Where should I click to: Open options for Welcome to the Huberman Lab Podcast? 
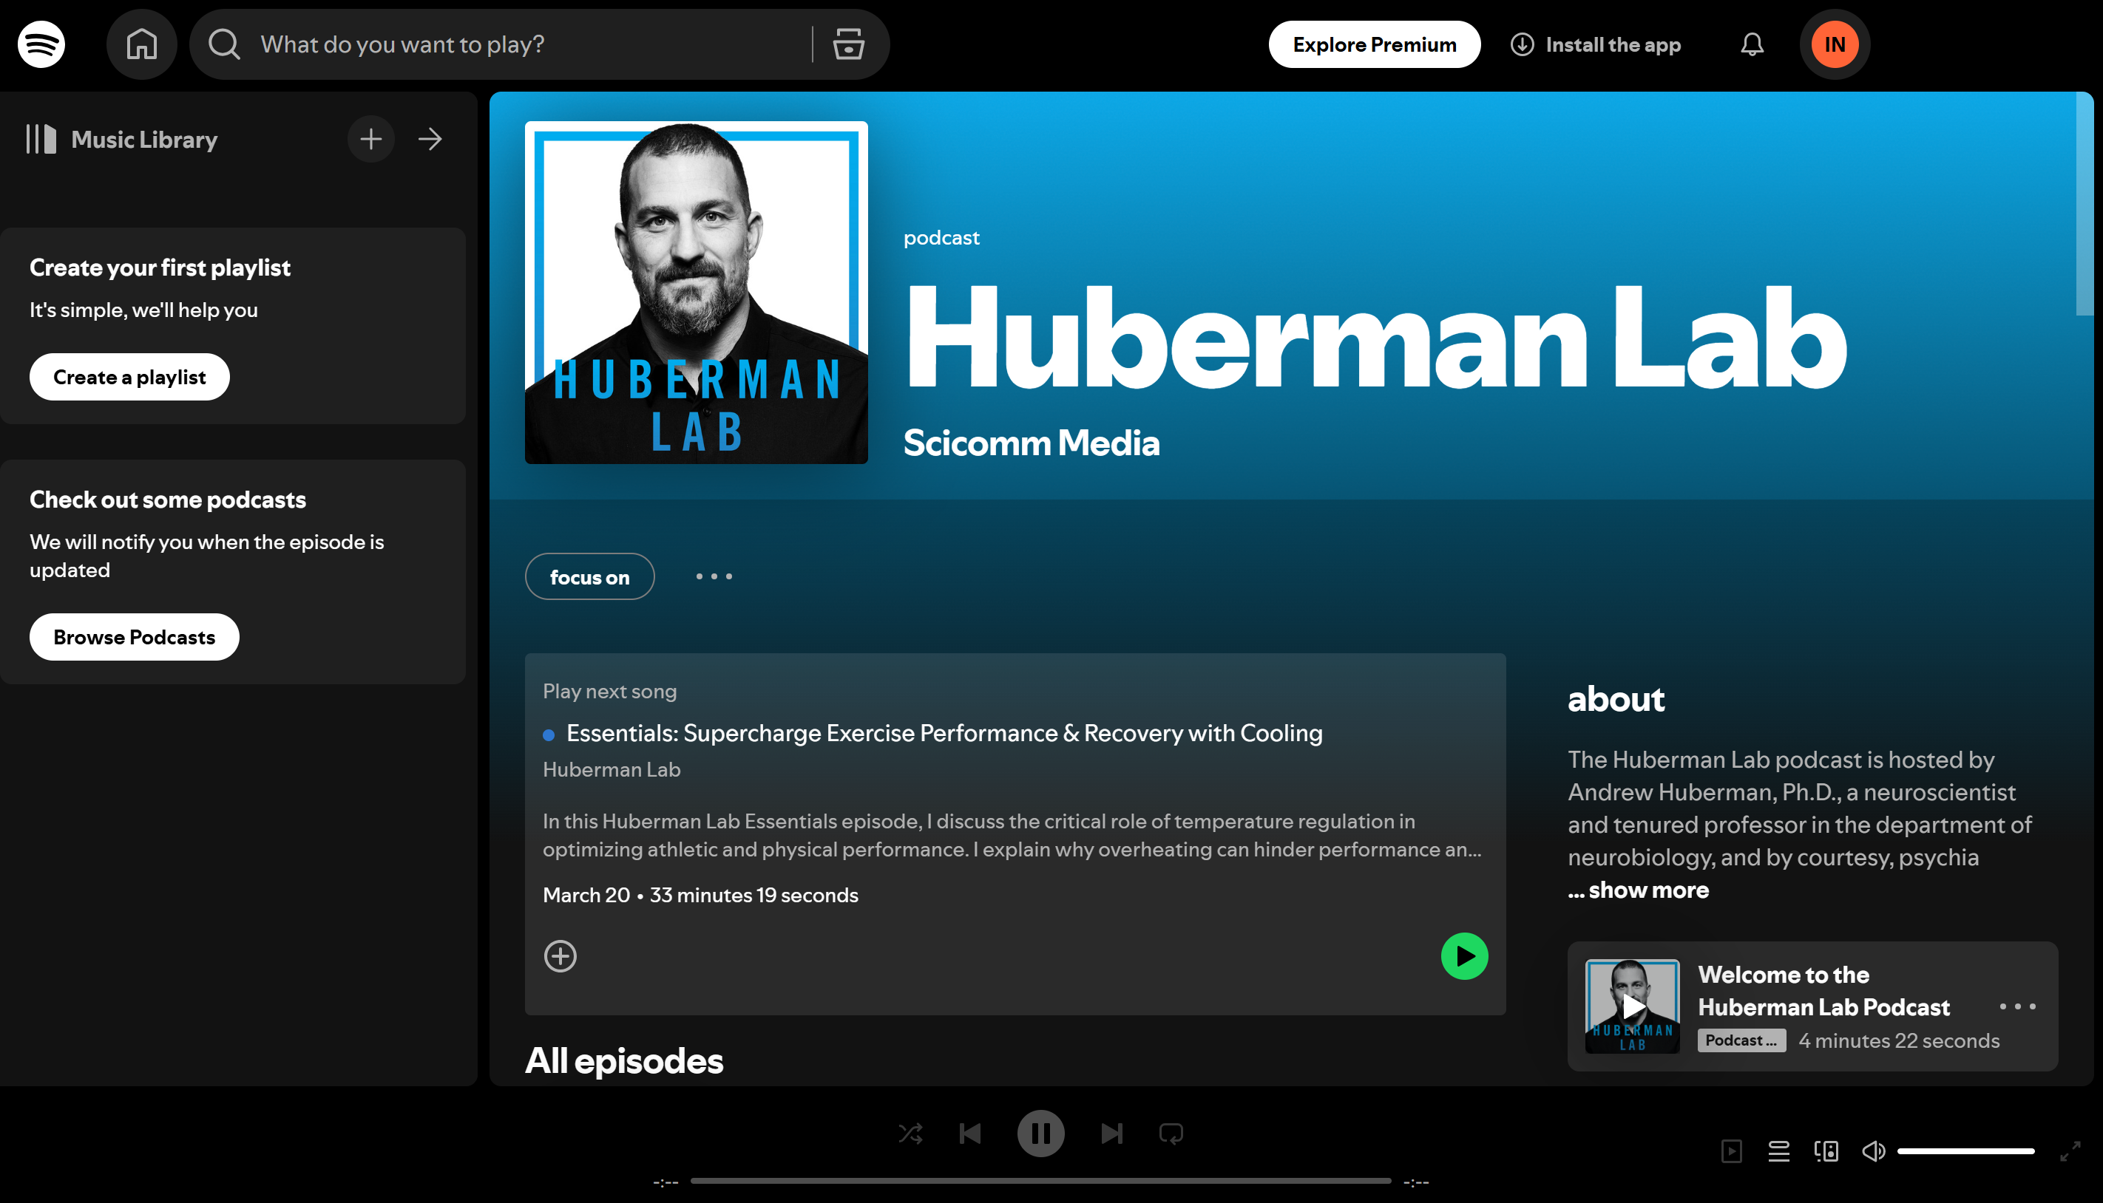[2017, 1006]
